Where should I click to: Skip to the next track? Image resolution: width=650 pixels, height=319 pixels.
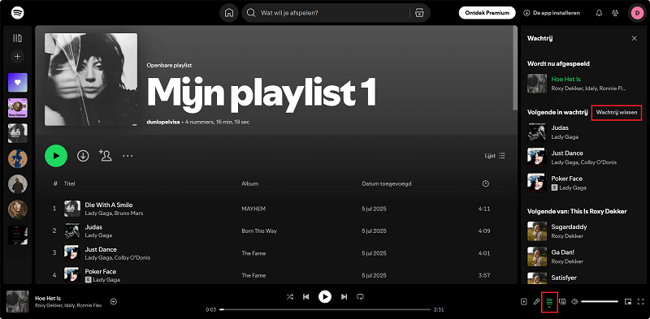coord(344,296)
